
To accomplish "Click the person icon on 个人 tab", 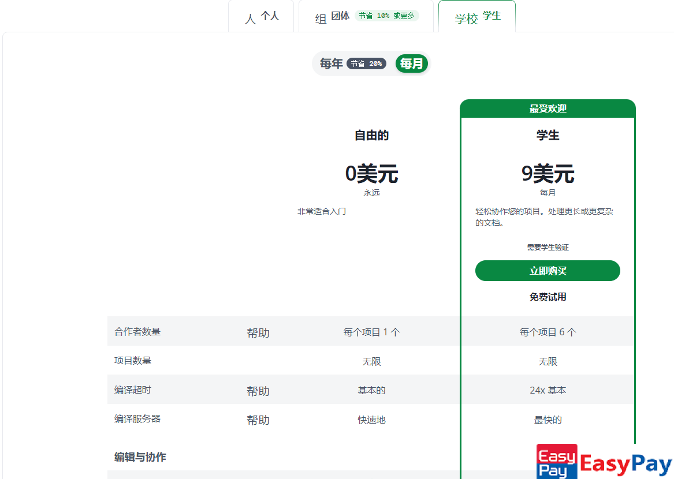I will coord(250,19).
